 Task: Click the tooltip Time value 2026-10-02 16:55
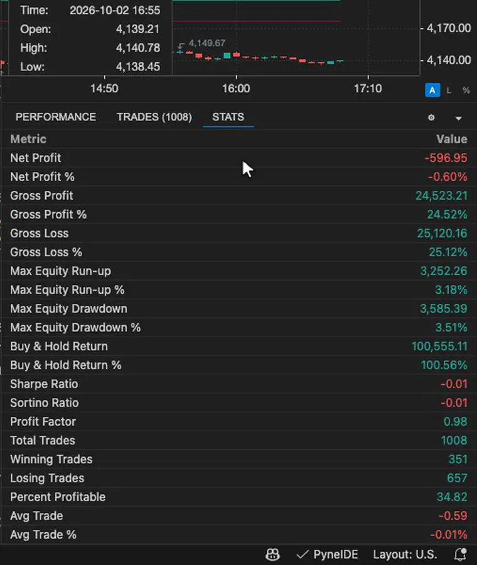[115, 11]
